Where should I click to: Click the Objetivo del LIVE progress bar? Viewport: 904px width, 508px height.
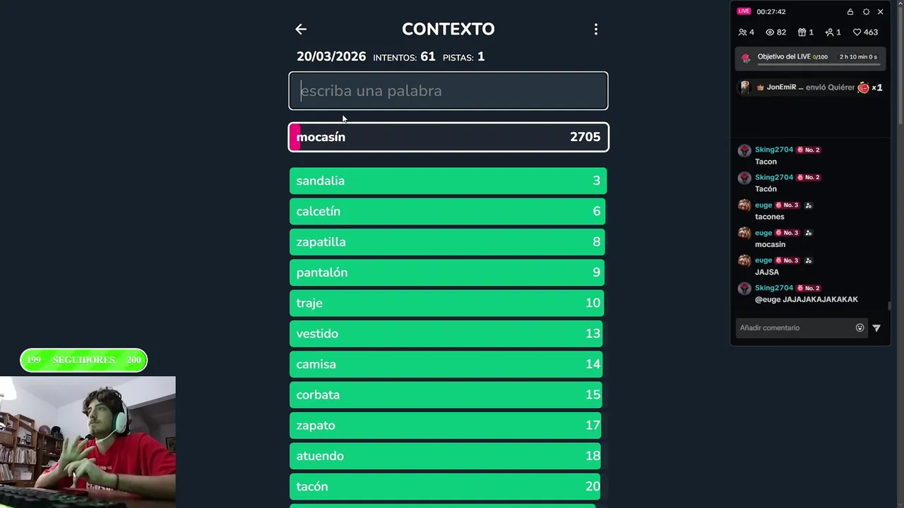(819, 64)
